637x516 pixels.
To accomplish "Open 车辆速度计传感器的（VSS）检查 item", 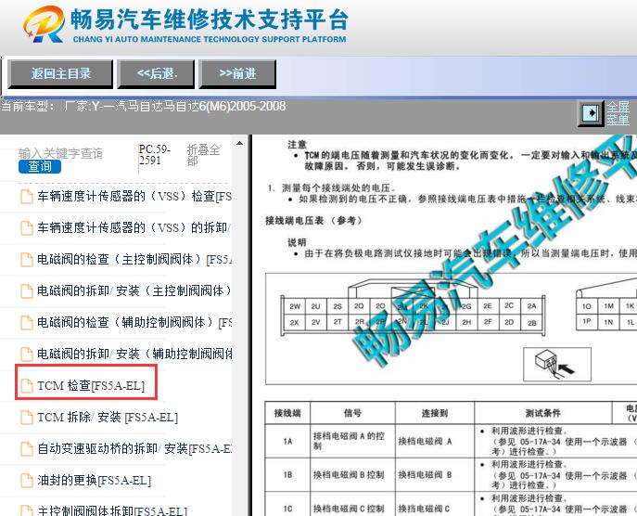I will click(134, 197).
